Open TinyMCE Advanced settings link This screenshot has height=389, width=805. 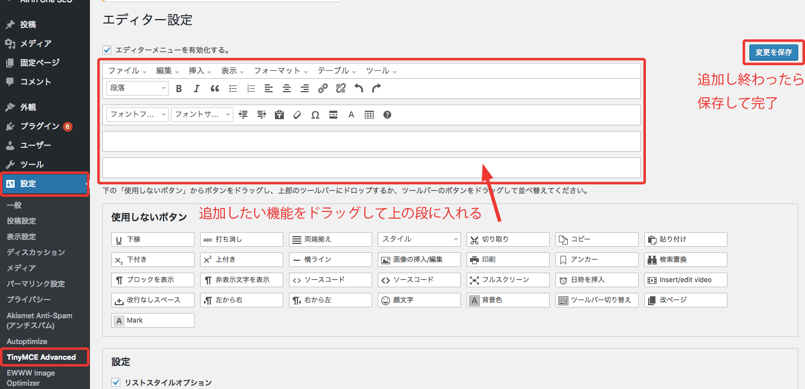click(x=41, y=357)
